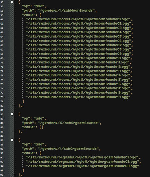Click the hylotlmoanfemale17.ogg string
This screenshot has height=177, width=150.
coord(78,88)
